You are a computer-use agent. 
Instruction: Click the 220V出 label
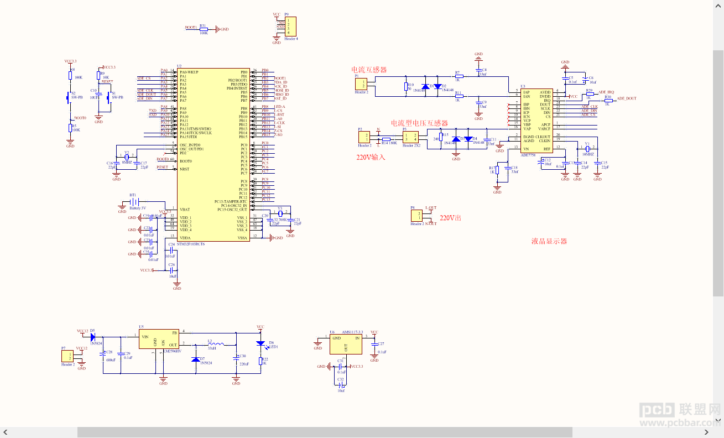pos(450,218)
